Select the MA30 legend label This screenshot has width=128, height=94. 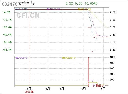[x=84, y=9]
